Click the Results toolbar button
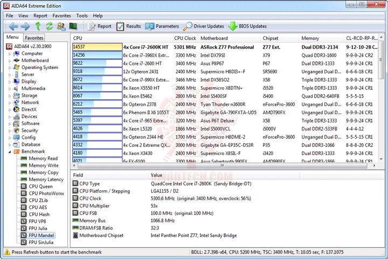The image size is (388, 259). point(129,26)
